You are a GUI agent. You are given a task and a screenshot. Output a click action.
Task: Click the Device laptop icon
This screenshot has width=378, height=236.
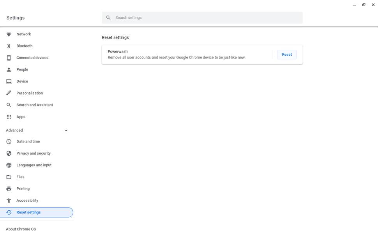pos(9,81)
